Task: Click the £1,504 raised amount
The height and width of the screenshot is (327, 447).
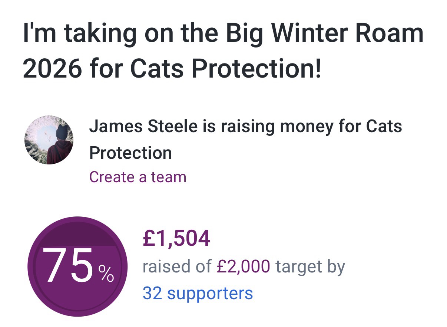Action: pos(176,238)
